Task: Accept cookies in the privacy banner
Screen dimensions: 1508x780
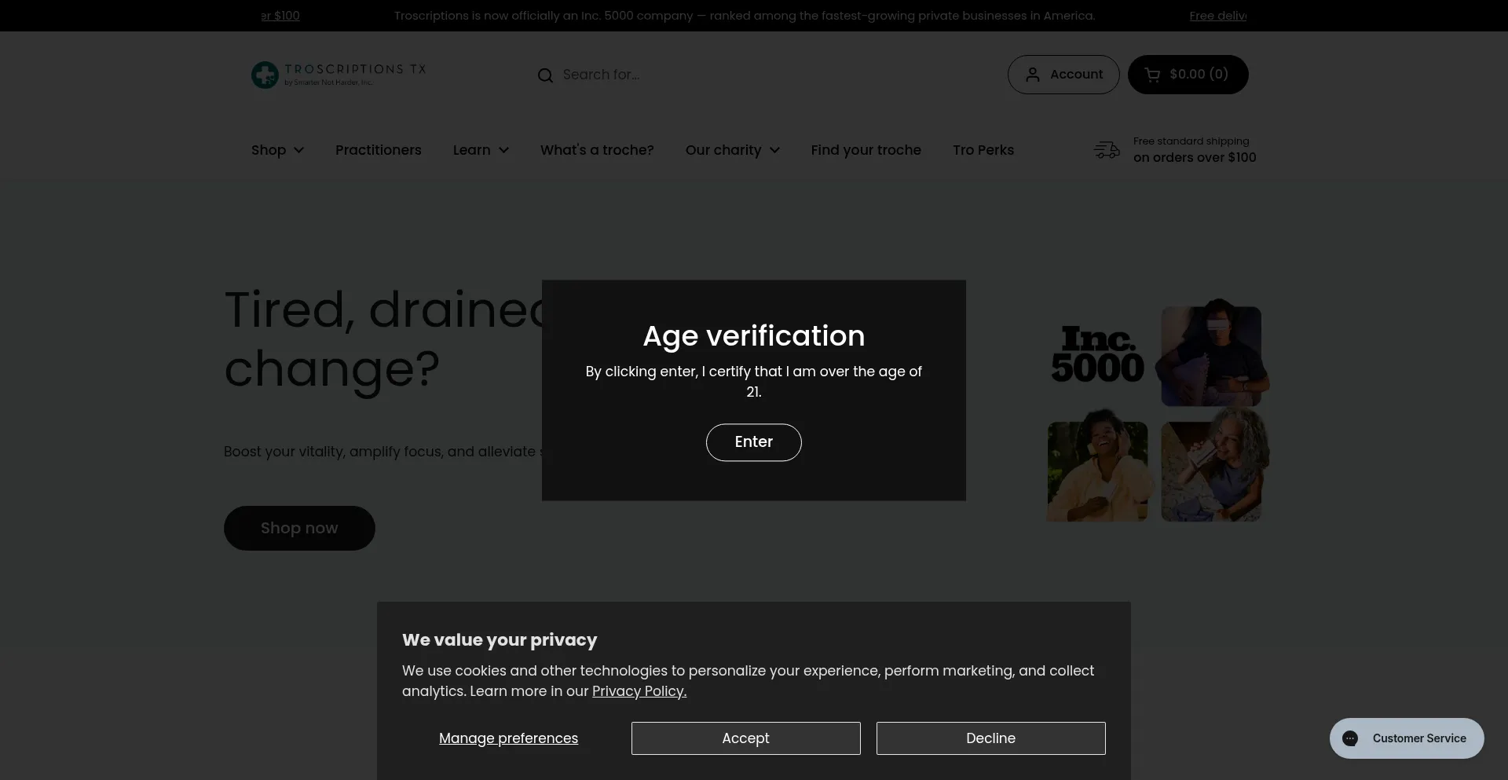Action: coord(745,738)
